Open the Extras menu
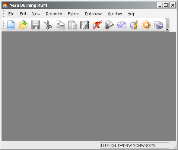 [74, 14]
